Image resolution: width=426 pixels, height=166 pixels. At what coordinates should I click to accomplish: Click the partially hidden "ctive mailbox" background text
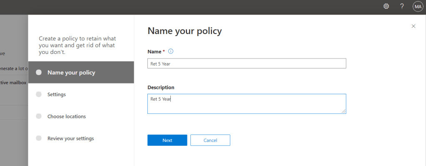[13, 83]
